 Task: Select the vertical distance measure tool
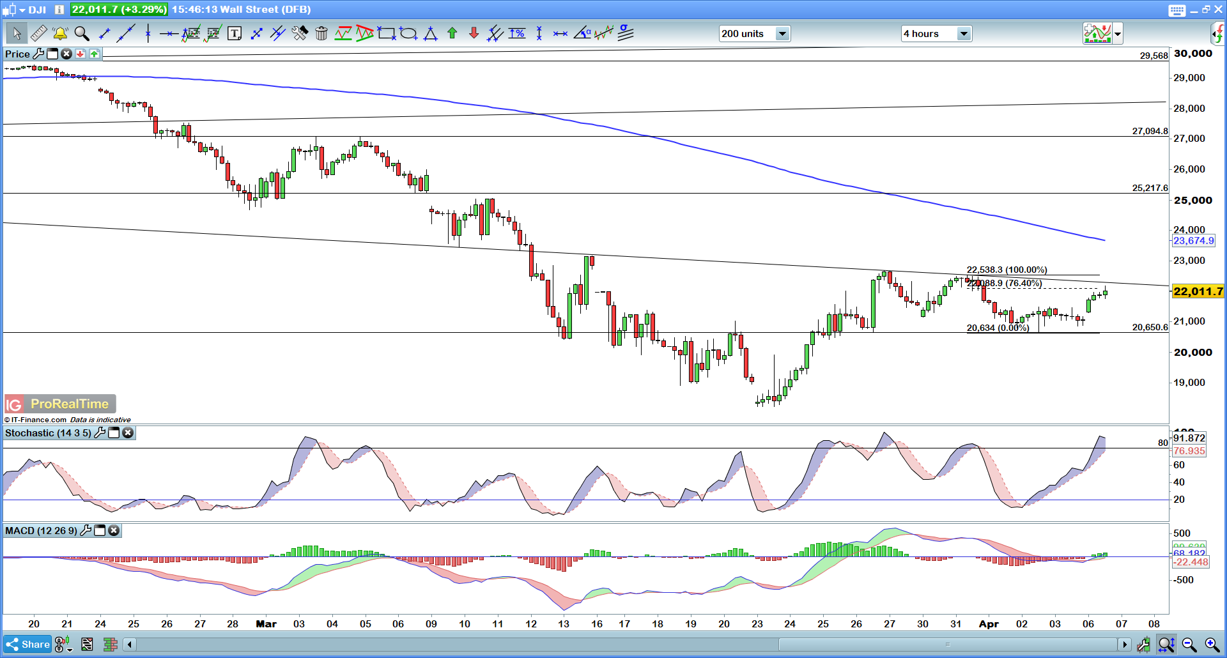(x=539, y=33)
